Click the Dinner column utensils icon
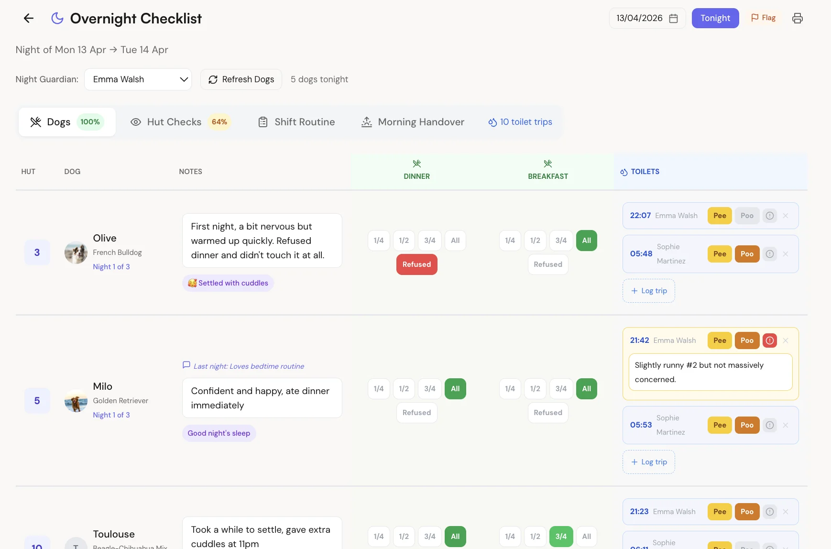Viewport: 831px width, 549px height. point(417,164)
